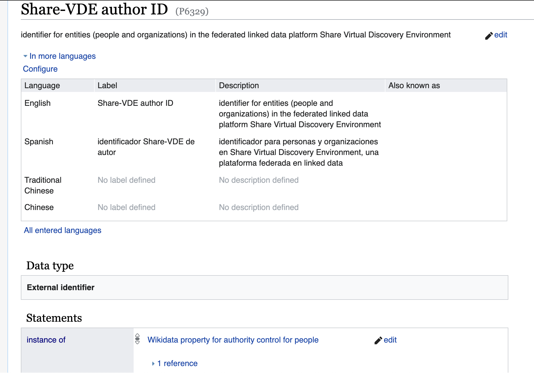The width and height of the screenshot is (534, 373).
Task: Click the "External identifier" data type box
Action: coord(60,287)
